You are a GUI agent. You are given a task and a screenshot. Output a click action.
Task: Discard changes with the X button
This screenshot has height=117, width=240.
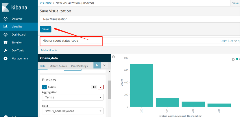pos(104,65)
